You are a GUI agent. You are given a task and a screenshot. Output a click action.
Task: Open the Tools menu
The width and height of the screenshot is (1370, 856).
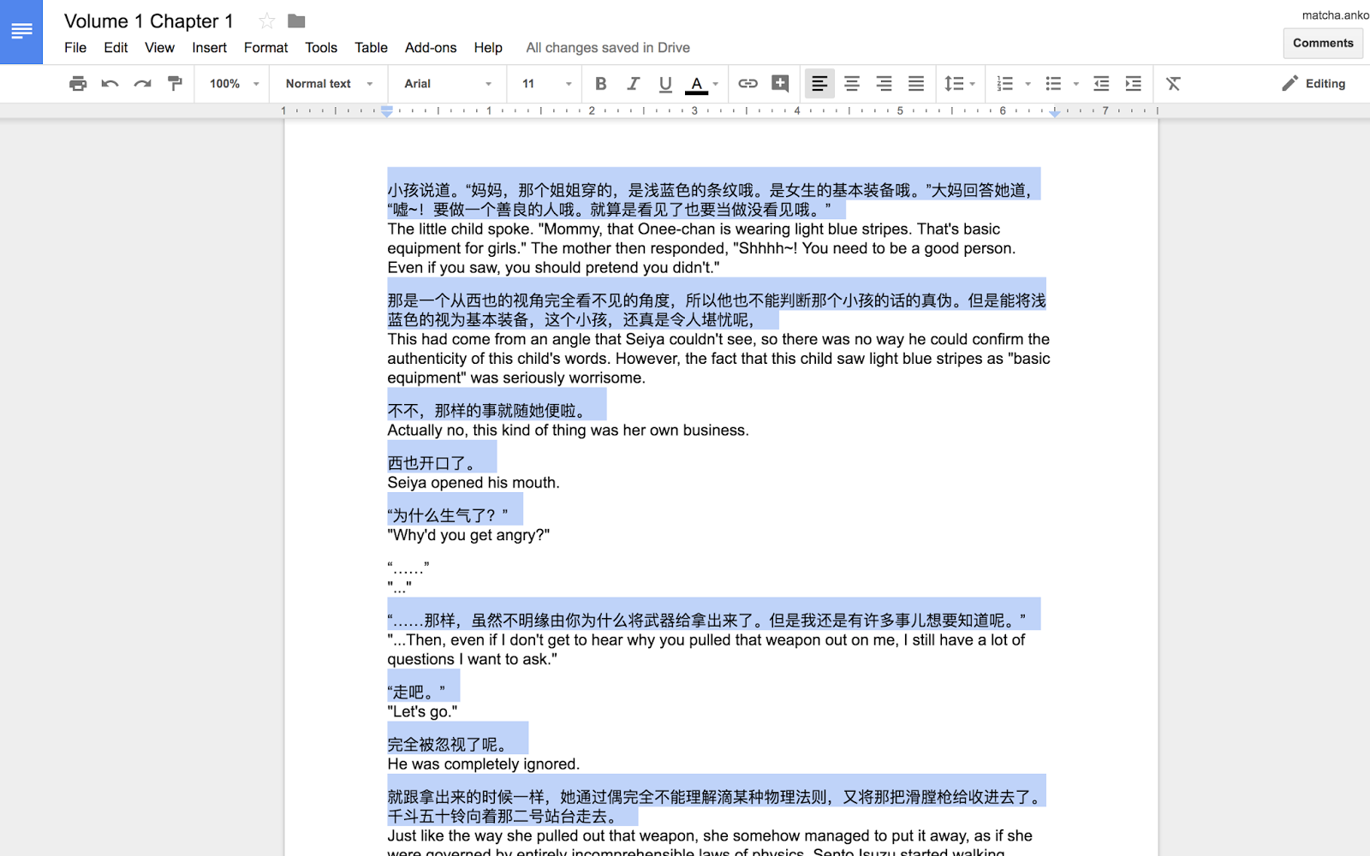pos(321,47)
